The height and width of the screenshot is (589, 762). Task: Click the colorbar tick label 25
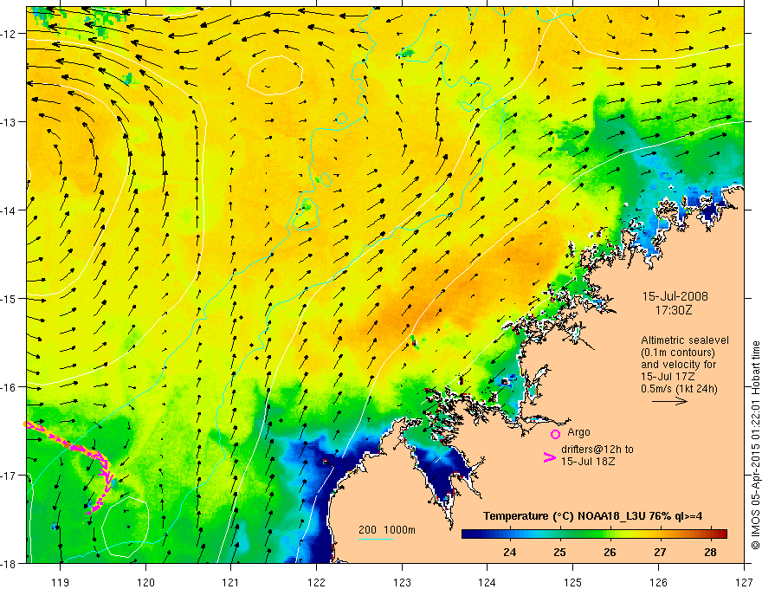tap(560, 552)
